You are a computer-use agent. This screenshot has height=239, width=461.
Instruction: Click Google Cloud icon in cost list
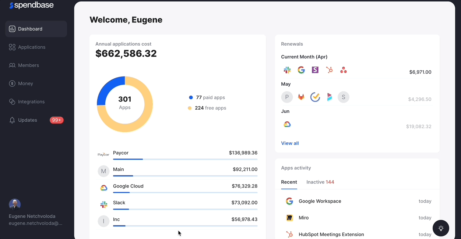[103, 188]
